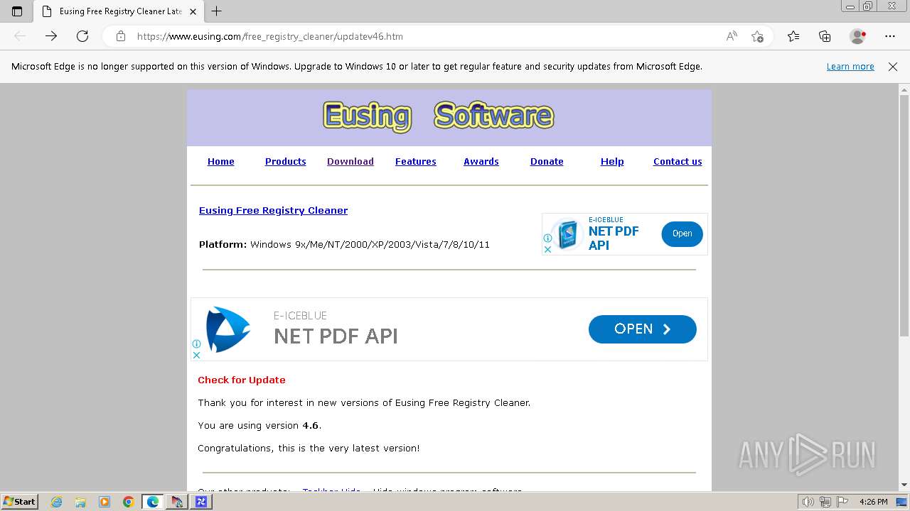The width and height of the screenshot is (910, 511).
Task: Dismiss the Edge unsupported notification bar
Action: [893, 67]
